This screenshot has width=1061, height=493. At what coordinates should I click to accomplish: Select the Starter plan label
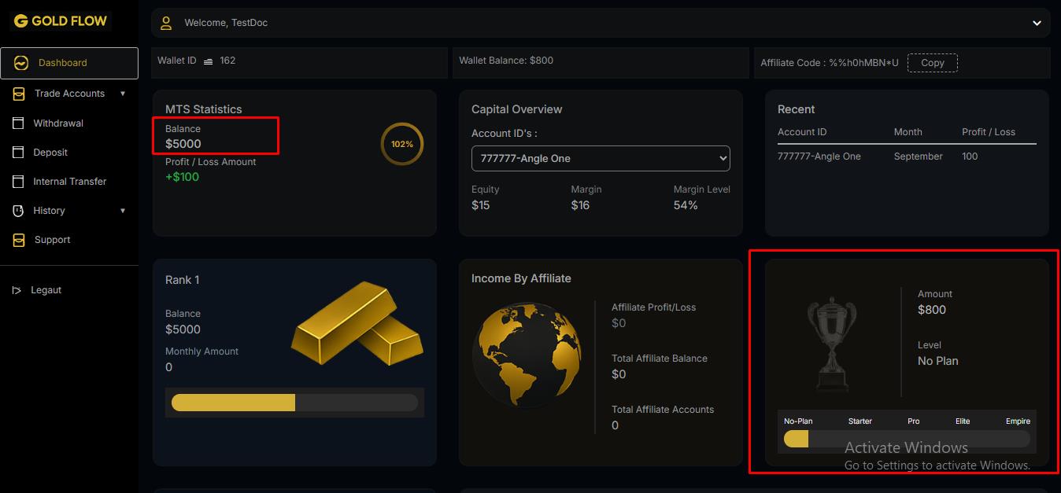click(860, 421)
